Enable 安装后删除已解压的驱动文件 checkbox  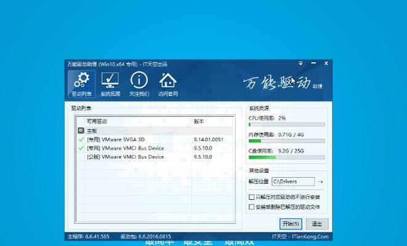click(x=251, y=207)
